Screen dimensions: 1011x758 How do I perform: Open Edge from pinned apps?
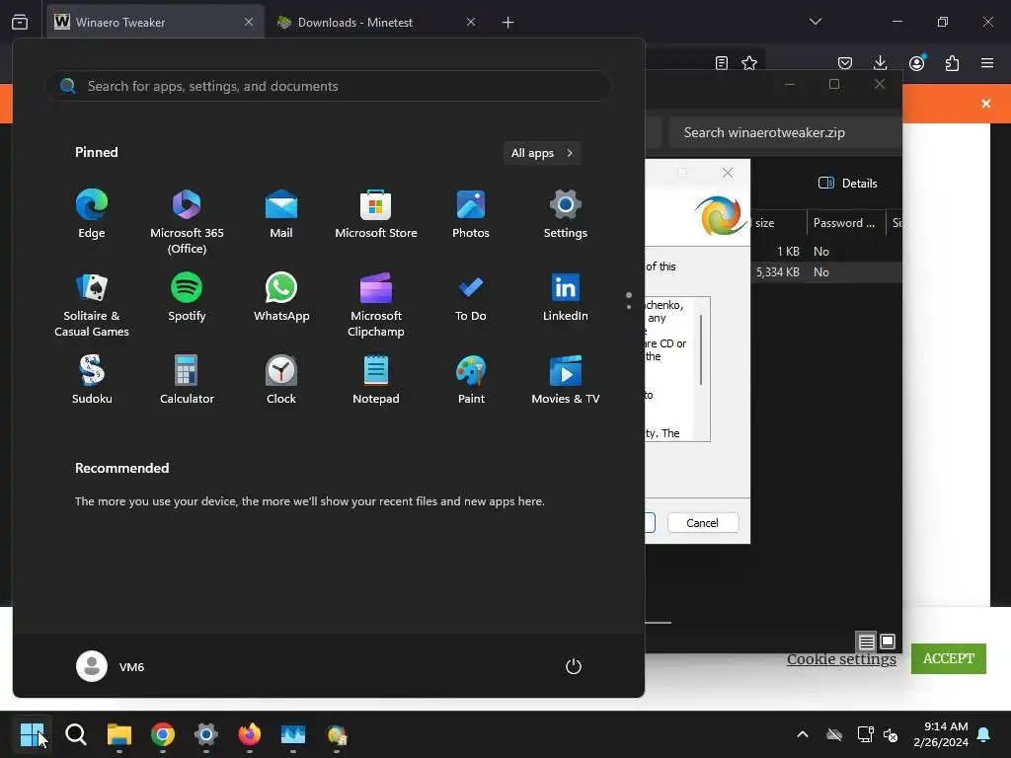[x=92, y=214]
